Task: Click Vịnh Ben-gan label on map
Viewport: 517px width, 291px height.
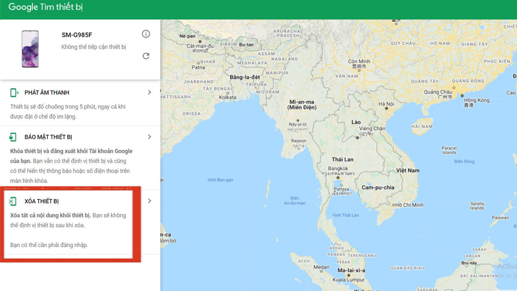Action: pos(220,180)
